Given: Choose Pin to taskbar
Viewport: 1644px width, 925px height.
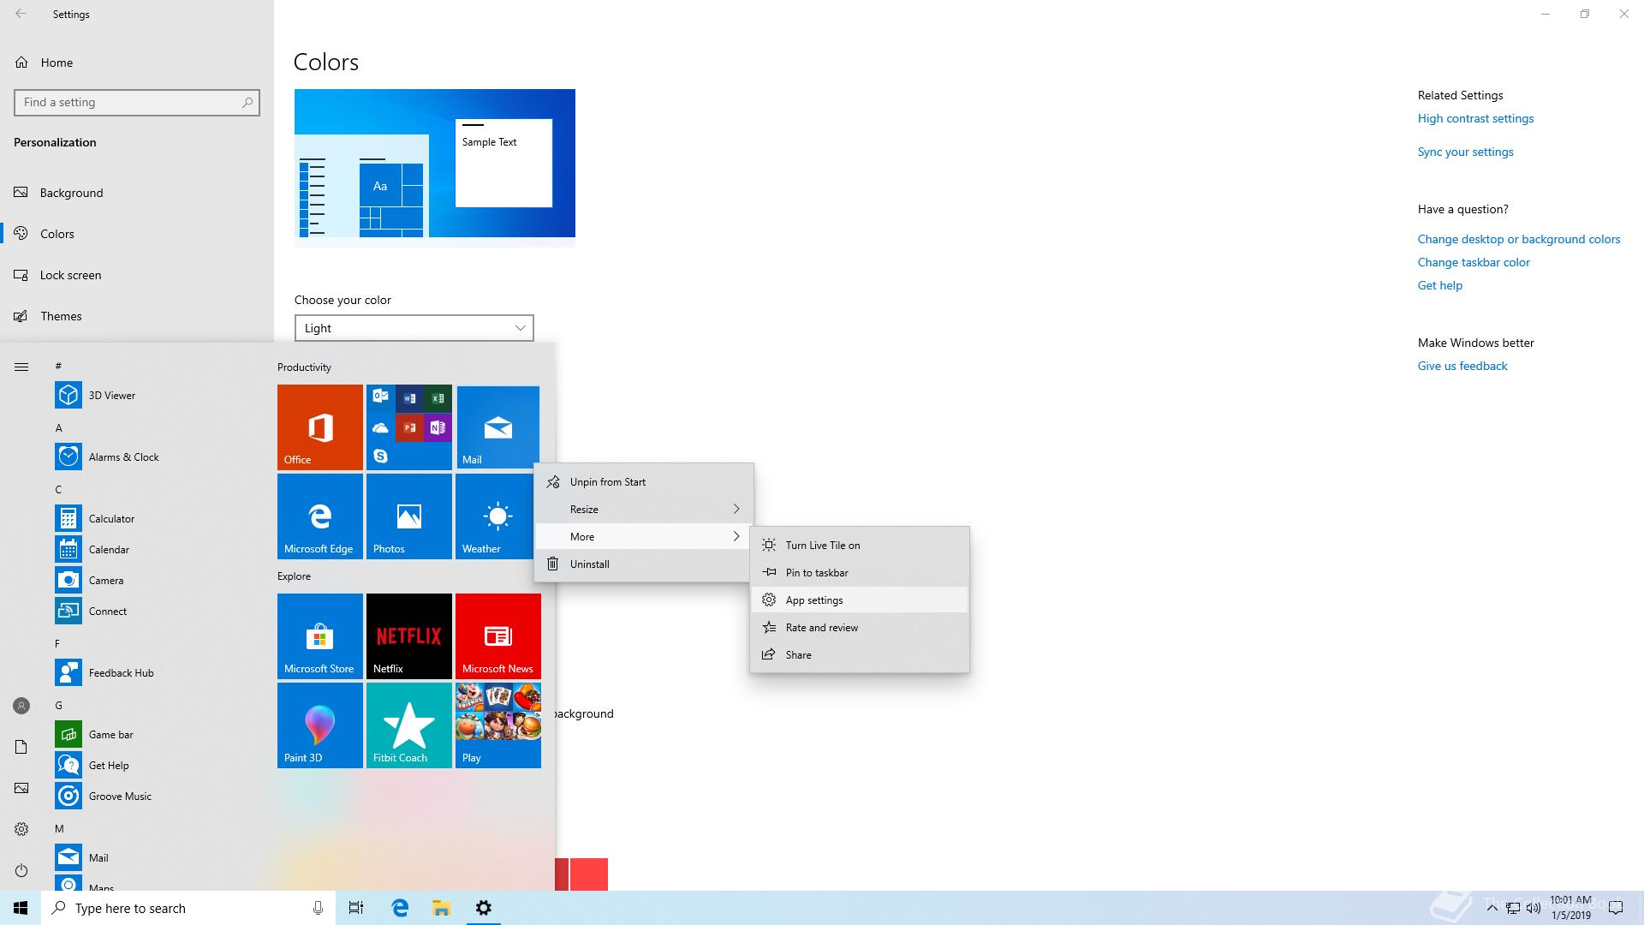Looking at the screenshot, I should (x=860, y=572).
